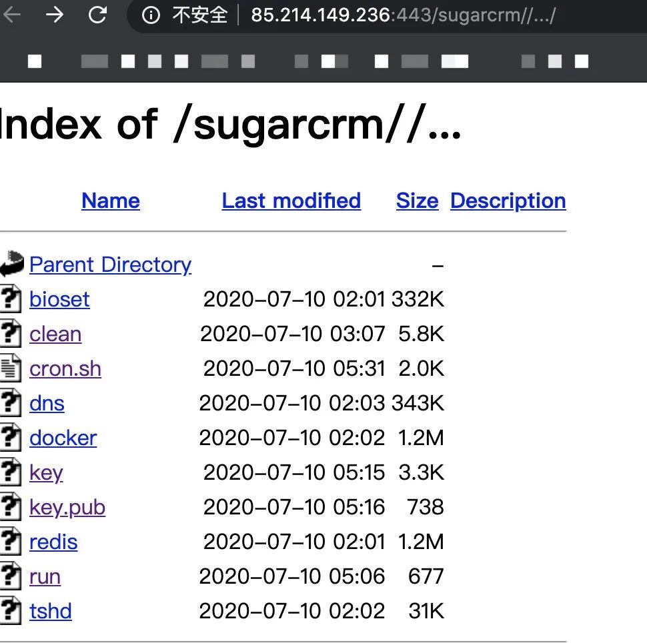Sort listing by Description column
This screenshot has height=643, width=647.
pyautogui.click(x=508, y=201)
